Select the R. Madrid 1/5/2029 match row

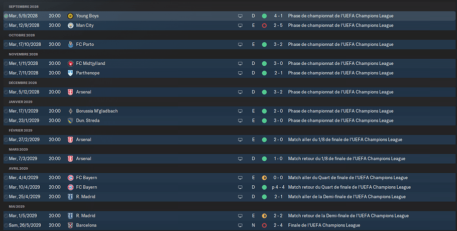click(x=230, y=216)
